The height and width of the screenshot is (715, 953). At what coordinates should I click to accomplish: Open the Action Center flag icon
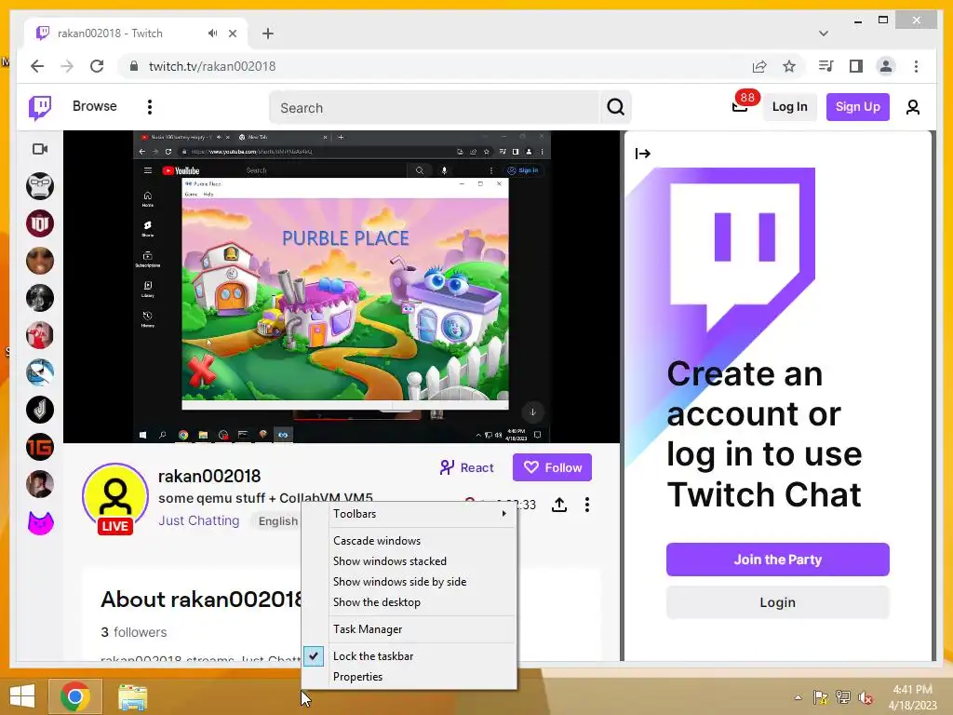pyautogui.click(x=820, y=697)
